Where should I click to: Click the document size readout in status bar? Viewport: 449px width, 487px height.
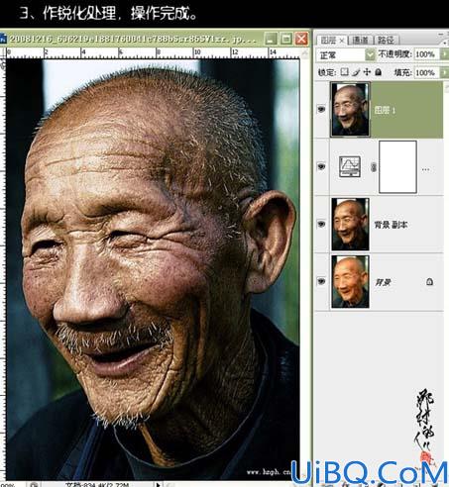pyautogui.click(x=97, y=485)
